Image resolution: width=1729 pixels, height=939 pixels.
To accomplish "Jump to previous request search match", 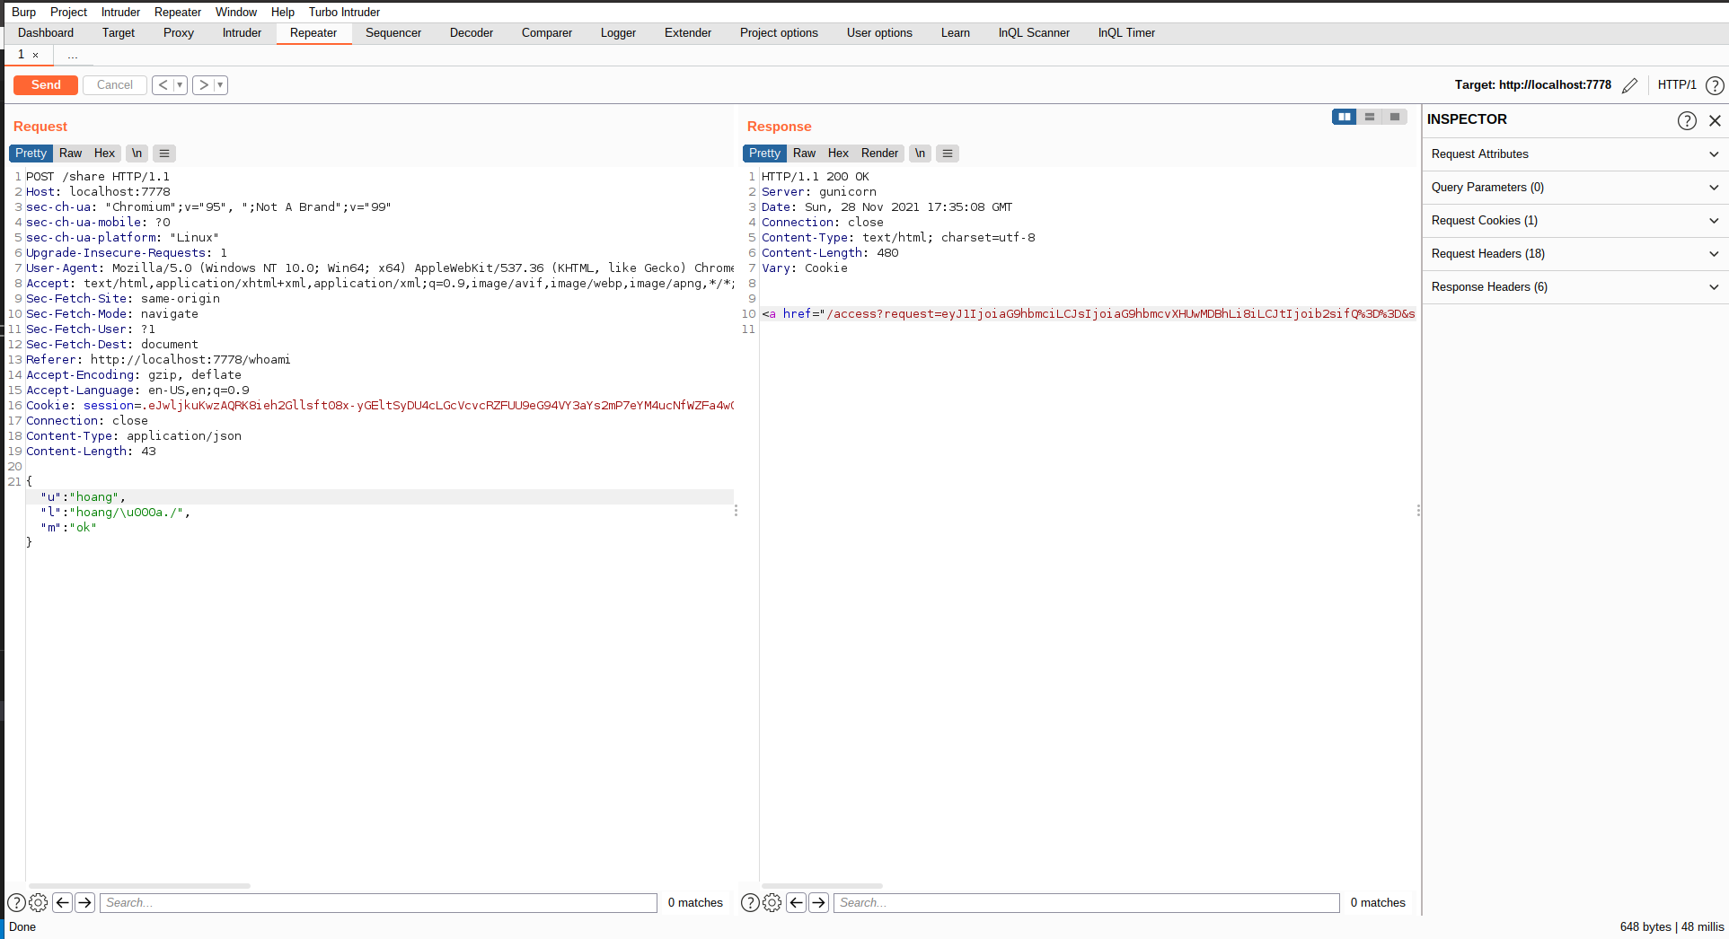I will click(62, 903).
